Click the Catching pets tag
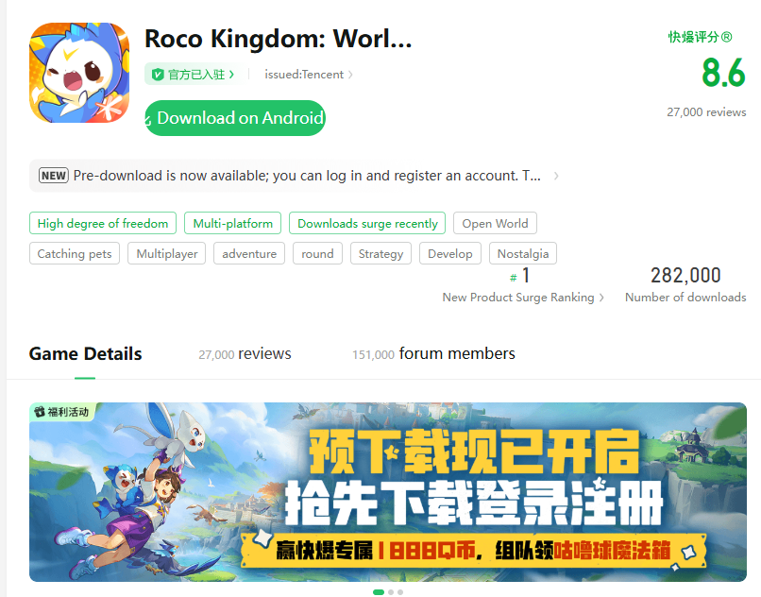 pyautogui.click(x=74, y=253)
